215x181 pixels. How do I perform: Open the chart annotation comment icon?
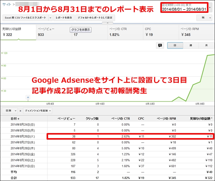[x=160, y=45]
